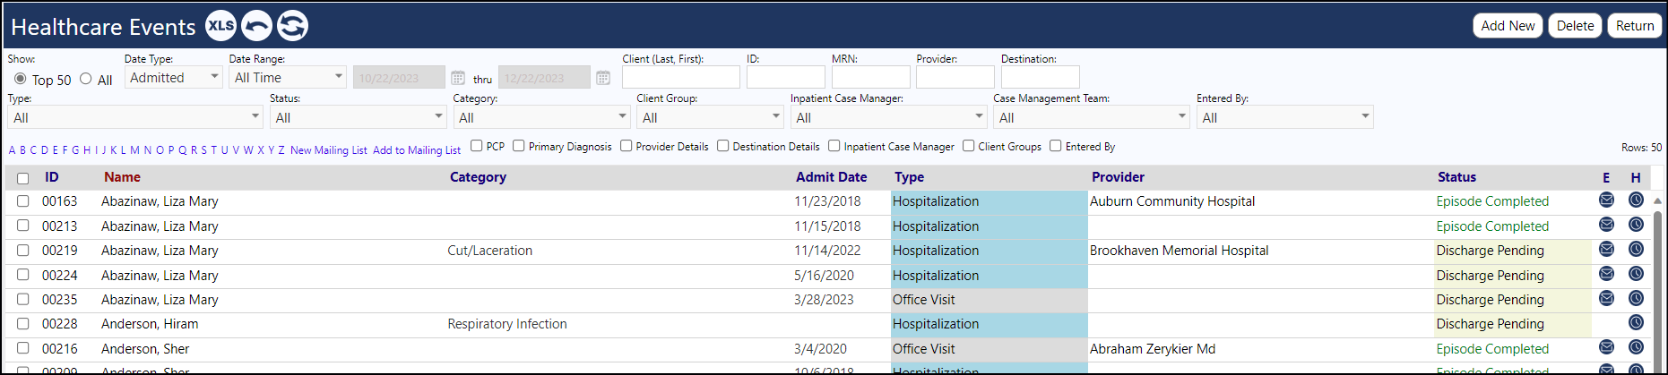The height and width of the screenshot is (375, 1668).
Task: Click the refresh icon in header
Action: [292, 26]
